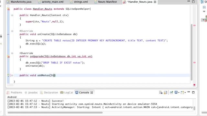Image resolution: width=207 pixels, height=116 pixels.
Task: Close the Console view
Action: [92, 92]
